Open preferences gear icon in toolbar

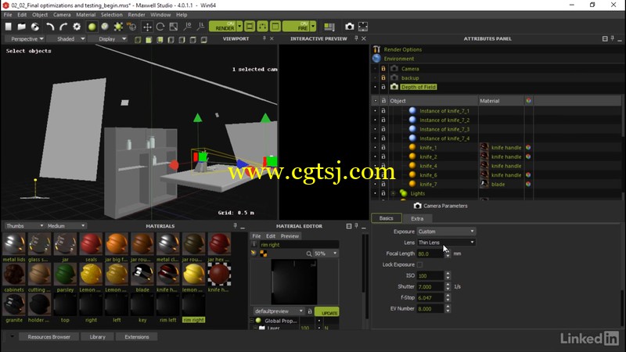[x=77, y=27]
